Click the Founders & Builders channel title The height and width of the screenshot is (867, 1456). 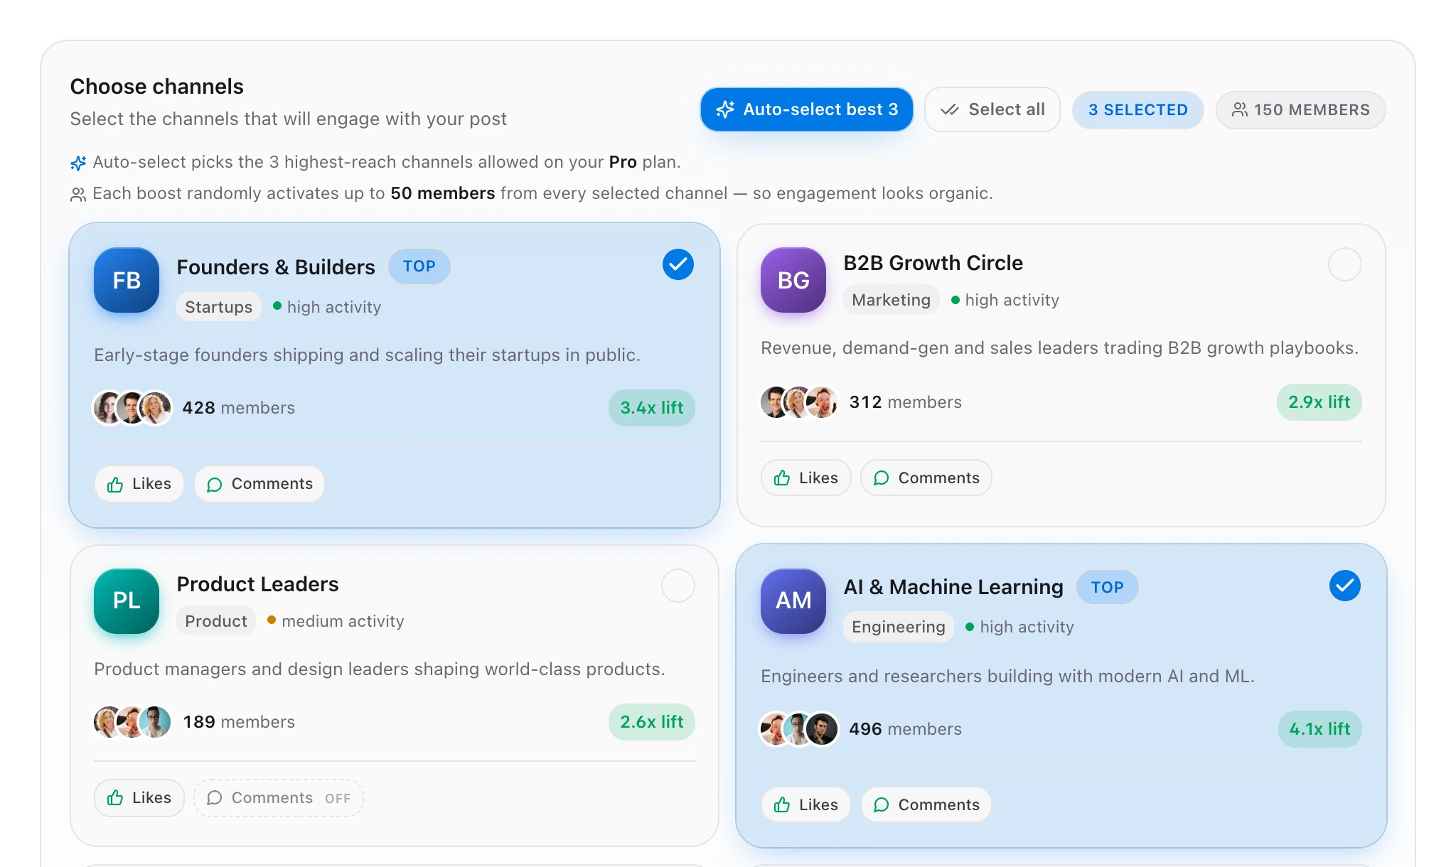(276, 267)
